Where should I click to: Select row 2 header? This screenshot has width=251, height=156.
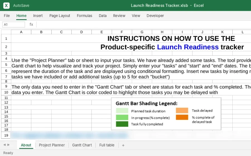tap(6, 47)
